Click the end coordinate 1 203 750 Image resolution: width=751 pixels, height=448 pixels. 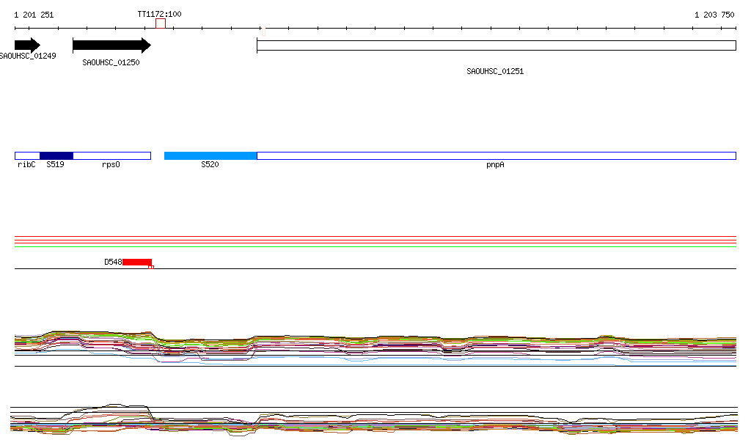(714, 15)
